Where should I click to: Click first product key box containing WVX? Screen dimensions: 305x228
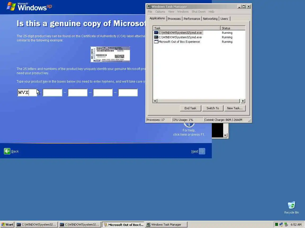pos(27,92)
